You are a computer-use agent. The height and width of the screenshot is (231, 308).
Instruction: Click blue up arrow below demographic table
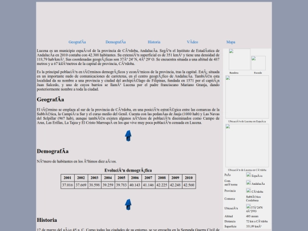click(x=128, y=205)
